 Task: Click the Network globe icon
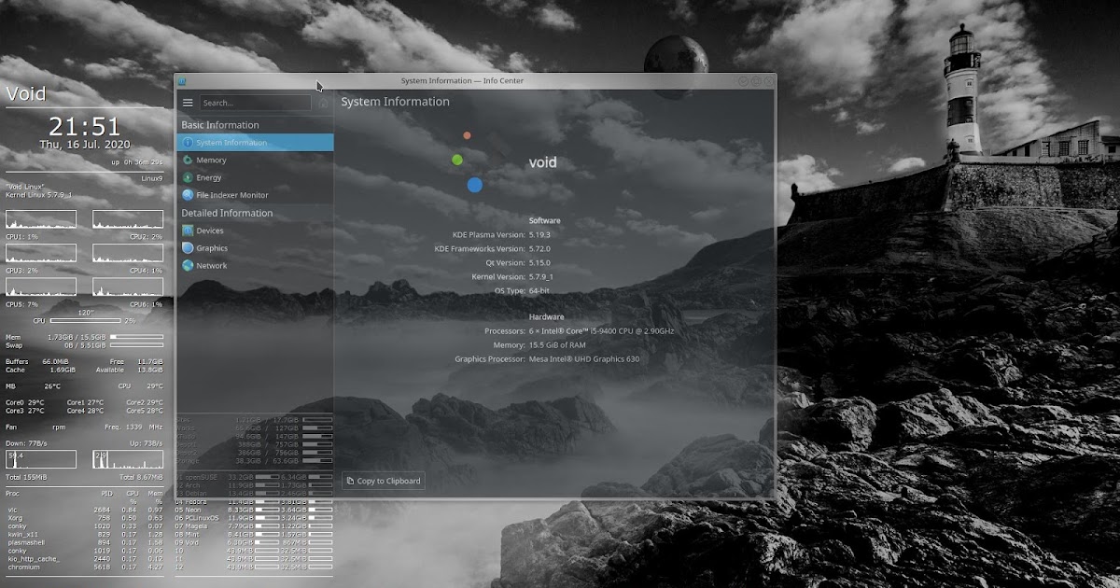(x=189, y=266)
